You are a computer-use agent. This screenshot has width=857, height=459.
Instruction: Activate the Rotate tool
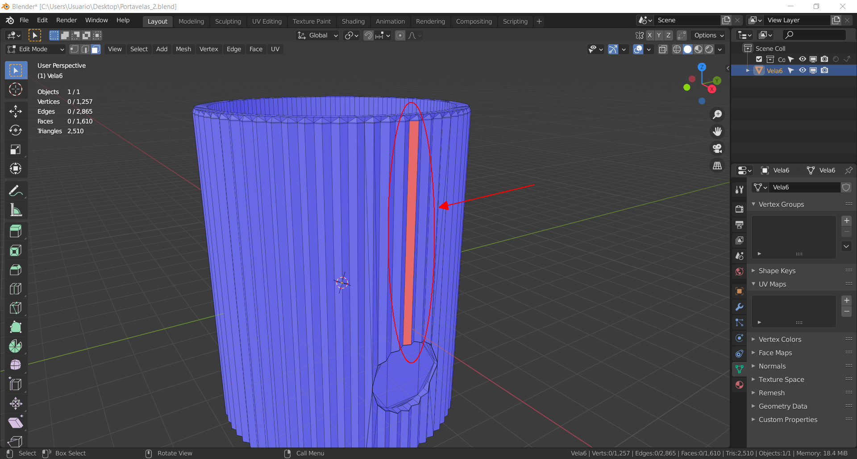(x=16, y=131)
